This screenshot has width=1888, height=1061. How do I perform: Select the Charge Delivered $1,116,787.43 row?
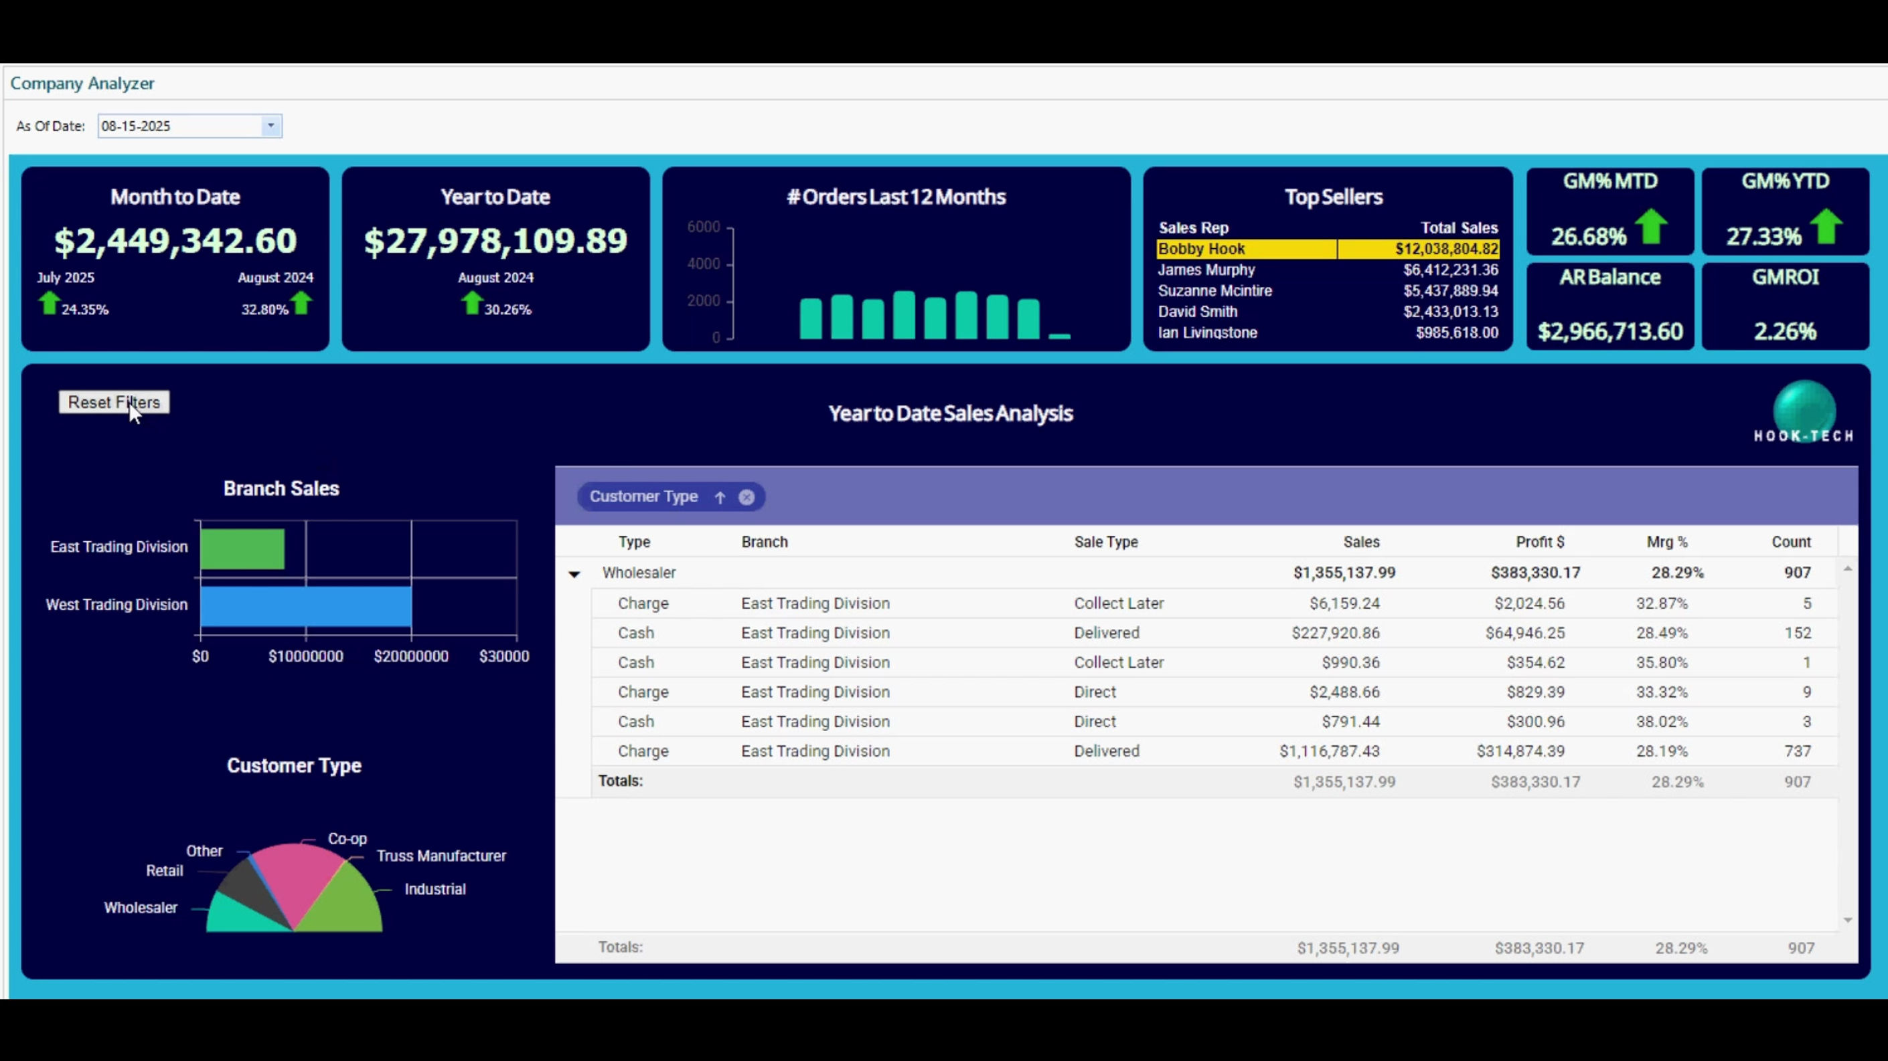[x=1214, y=751]
